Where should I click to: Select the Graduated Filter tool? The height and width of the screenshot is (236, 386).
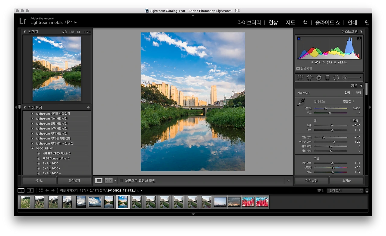coord(327,78)
